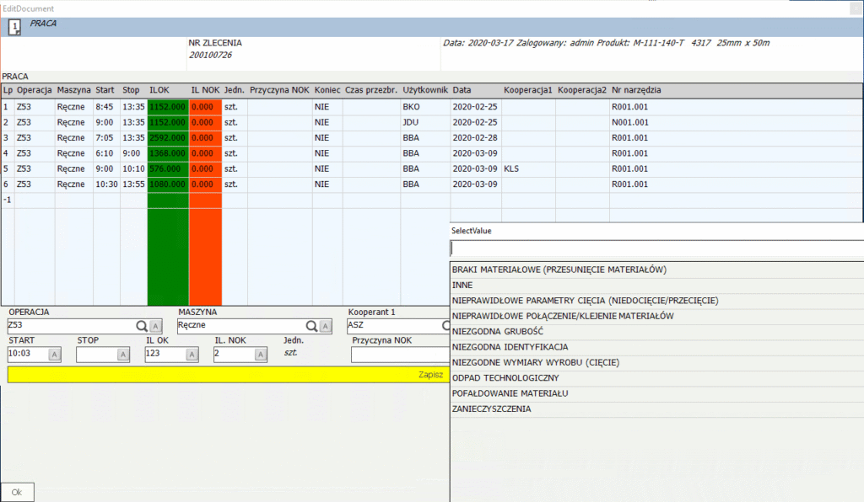864x502 pixels.
Task: Open the A selector beside Przyczyna NOK
Action: click(445, 354)
